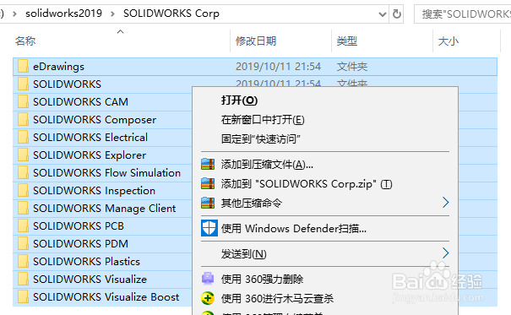
Task: Pin with 固定到"快速访问"
Action: pyautogui.click(x=261, y=139)
